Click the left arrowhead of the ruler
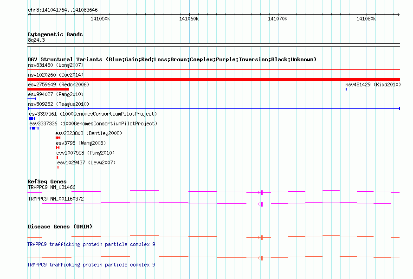Image resolution: width=413 pixels, height=279 pixels. coord(29,14)
